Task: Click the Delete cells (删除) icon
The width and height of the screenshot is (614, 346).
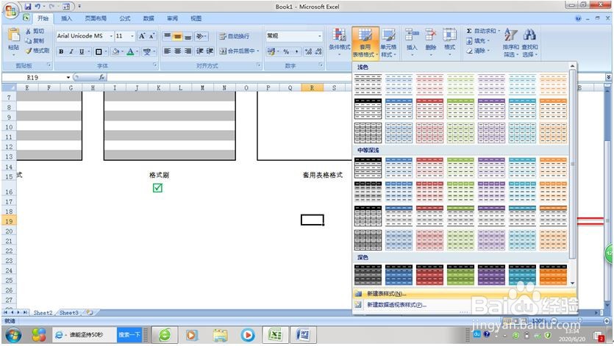Action: pyautogui.click(x=430, y=35)
